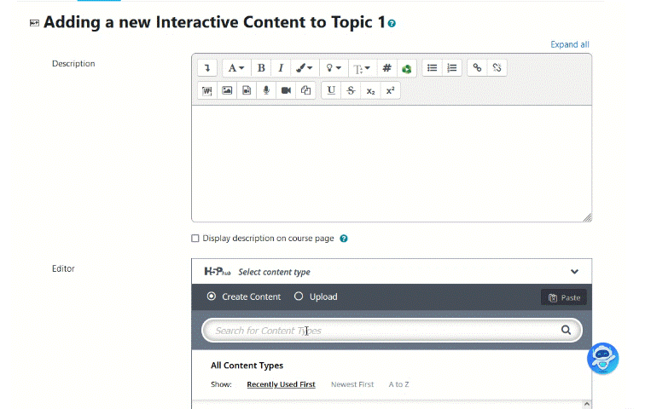Open help for Adding Interactive Content heading
Image resolution: width=645 pixels, height=409 pixels.
tap(392, 23)
